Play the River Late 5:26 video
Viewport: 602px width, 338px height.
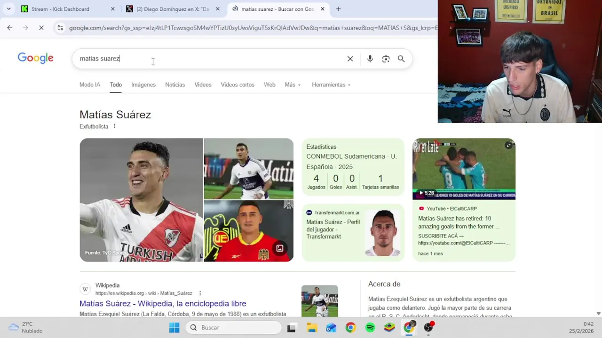(x=464, y=169)
